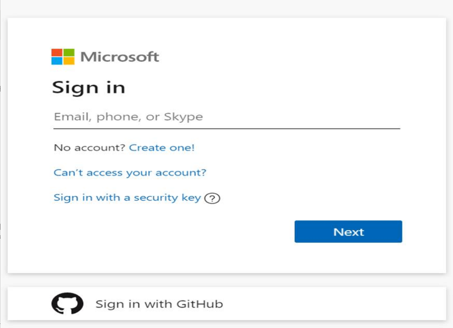Click the Microsoft wordmark text
The height and width of the screenshot is (328, 453).
pyautogui.click(x=119, y=57)
